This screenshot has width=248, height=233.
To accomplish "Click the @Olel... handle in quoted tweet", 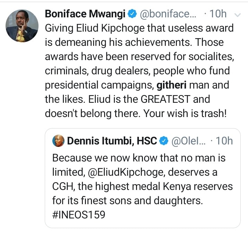I will click(x=189, y=141).
